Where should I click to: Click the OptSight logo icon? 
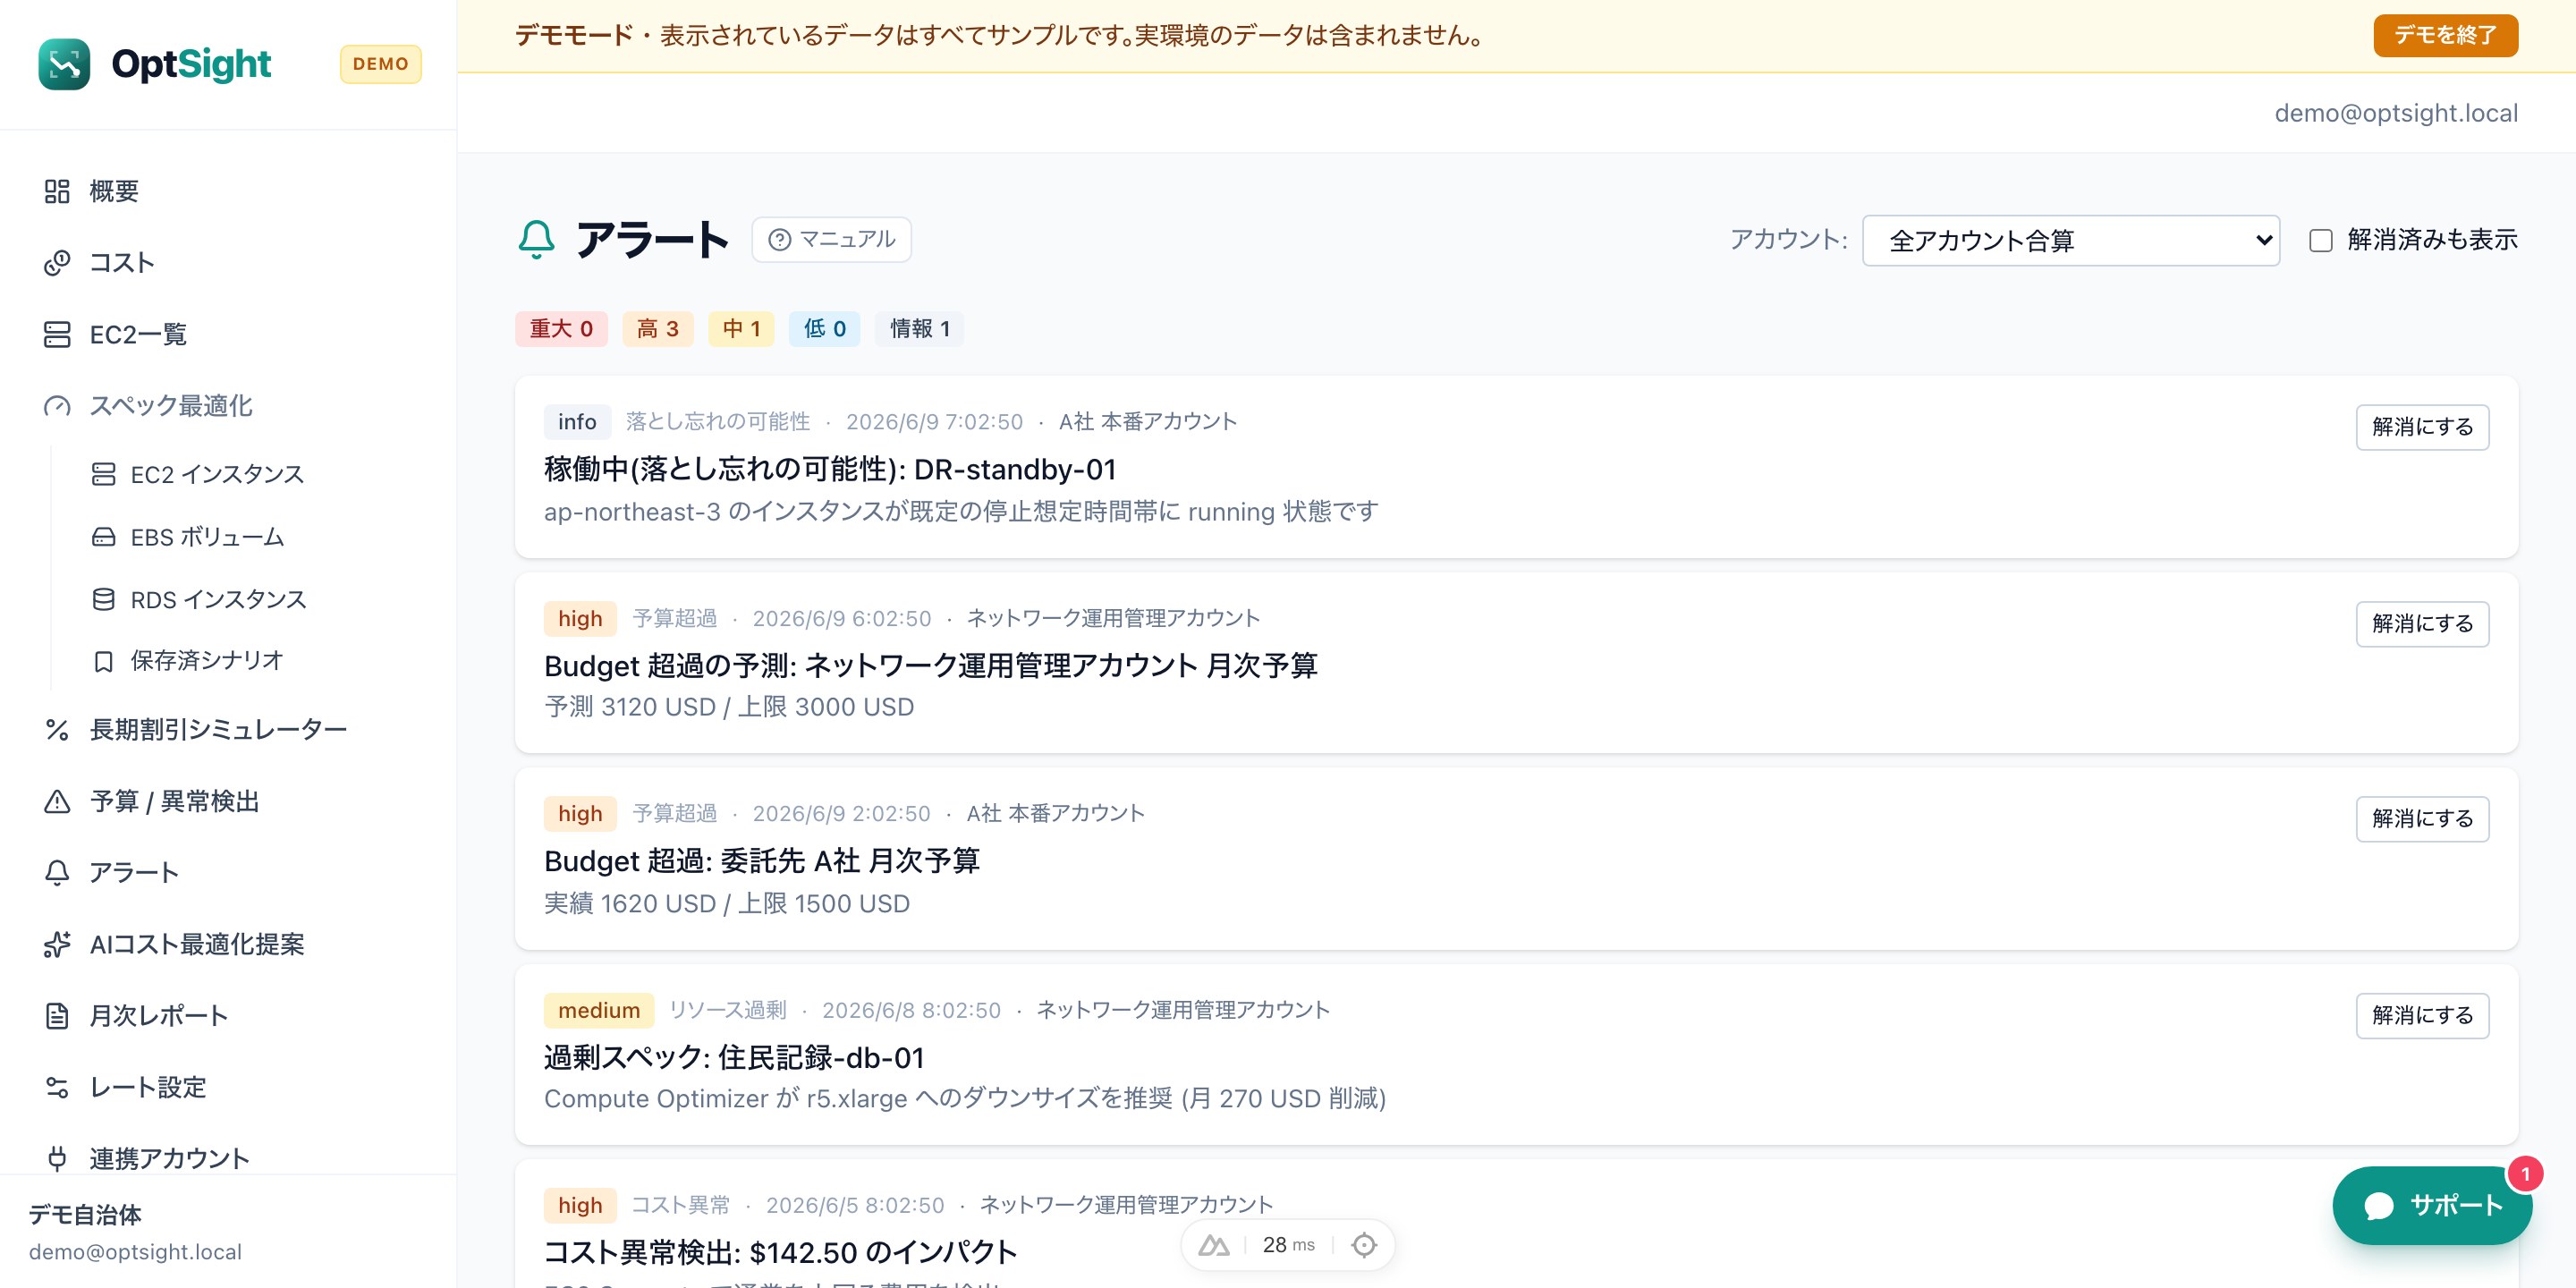tap(64, 64)
